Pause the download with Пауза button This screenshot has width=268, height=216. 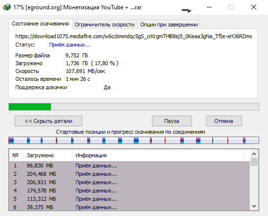pyautogui.click(x=172, y=121)
